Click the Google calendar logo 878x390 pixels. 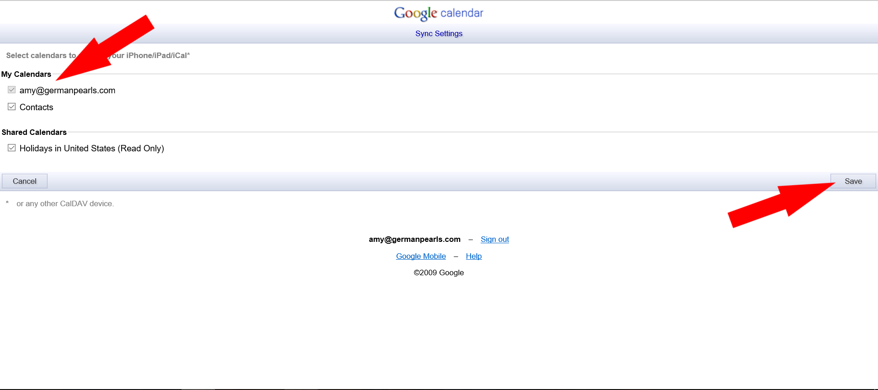coord(439,13)
